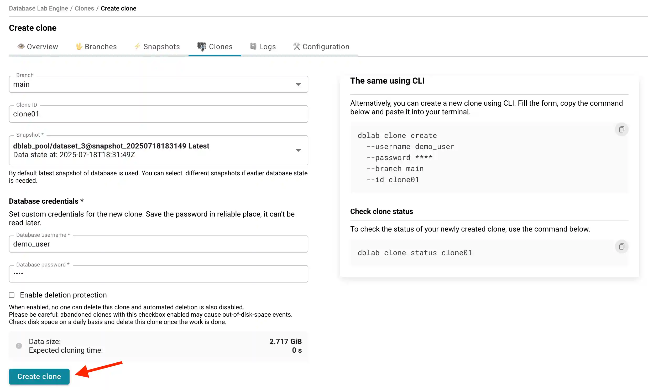Copy the dblab clone status command

click(x=621, y=247)
